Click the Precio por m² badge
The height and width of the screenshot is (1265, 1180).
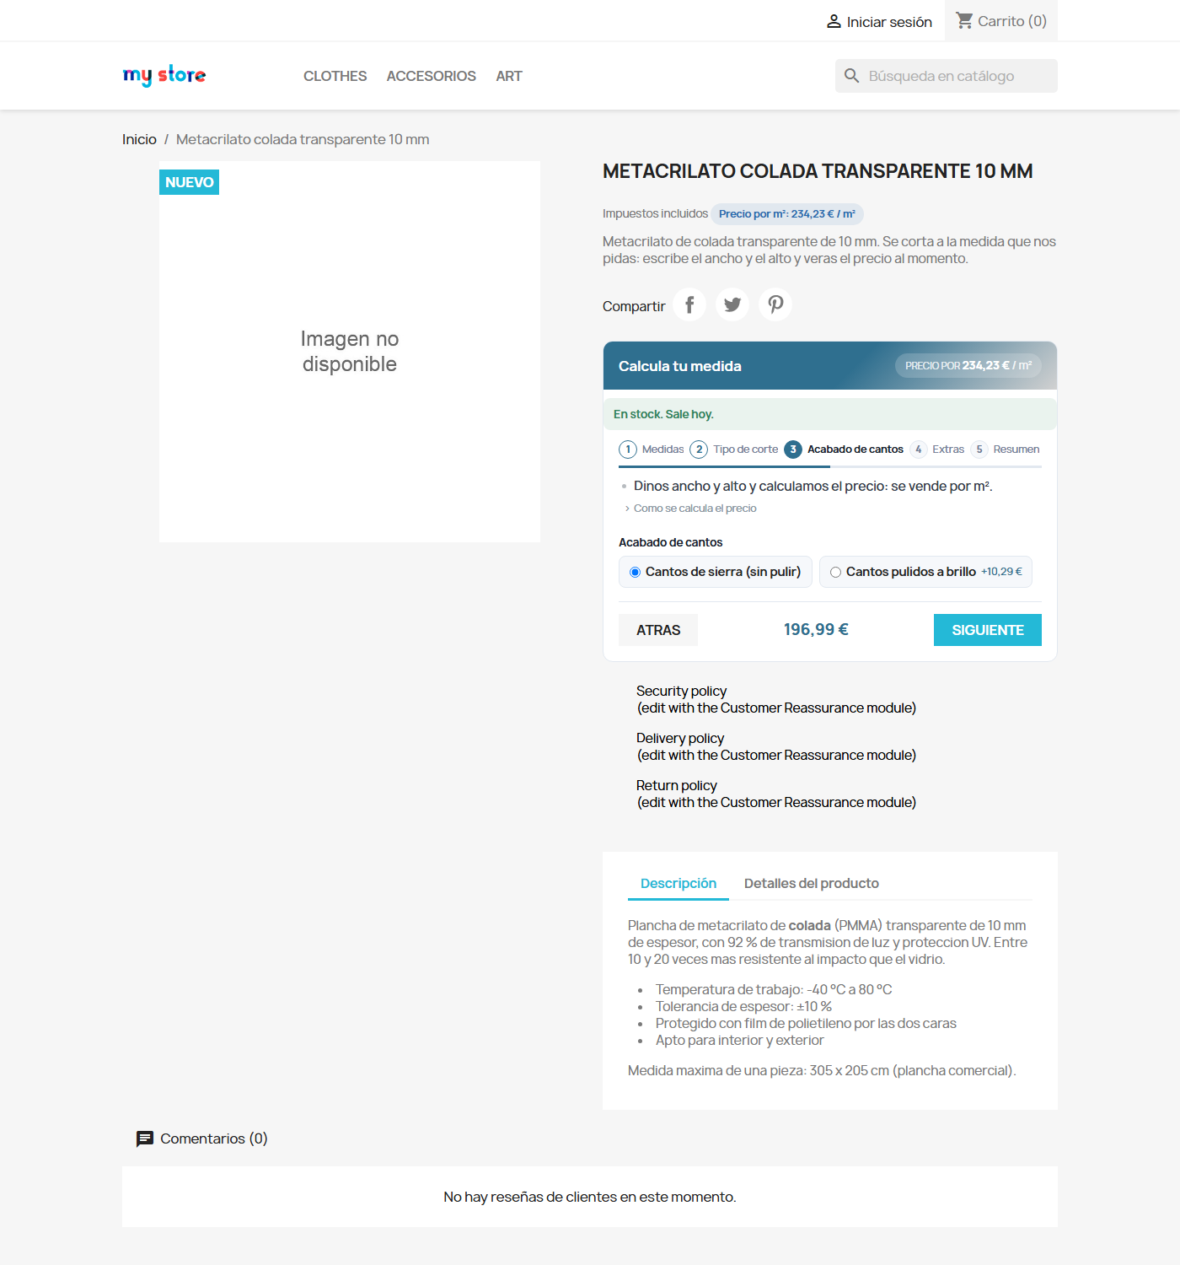[x=787, y=214]
